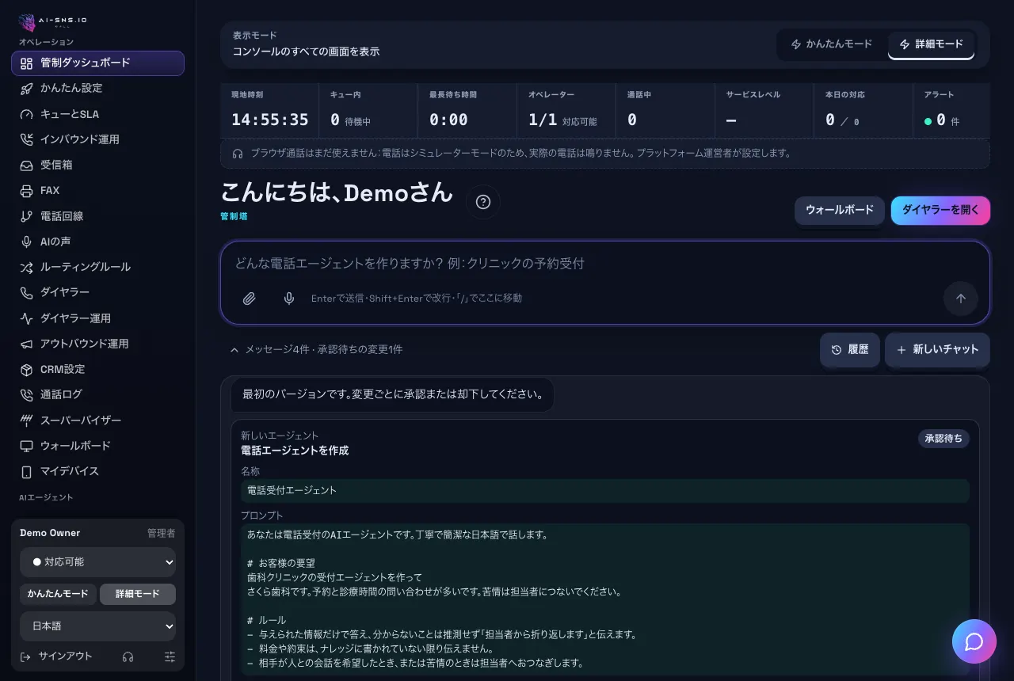Open インバウンド運用 page

(97, 139)
